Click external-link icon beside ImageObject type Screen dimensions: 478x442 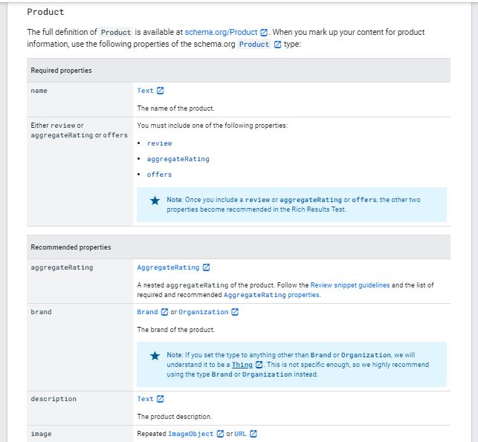220,434
